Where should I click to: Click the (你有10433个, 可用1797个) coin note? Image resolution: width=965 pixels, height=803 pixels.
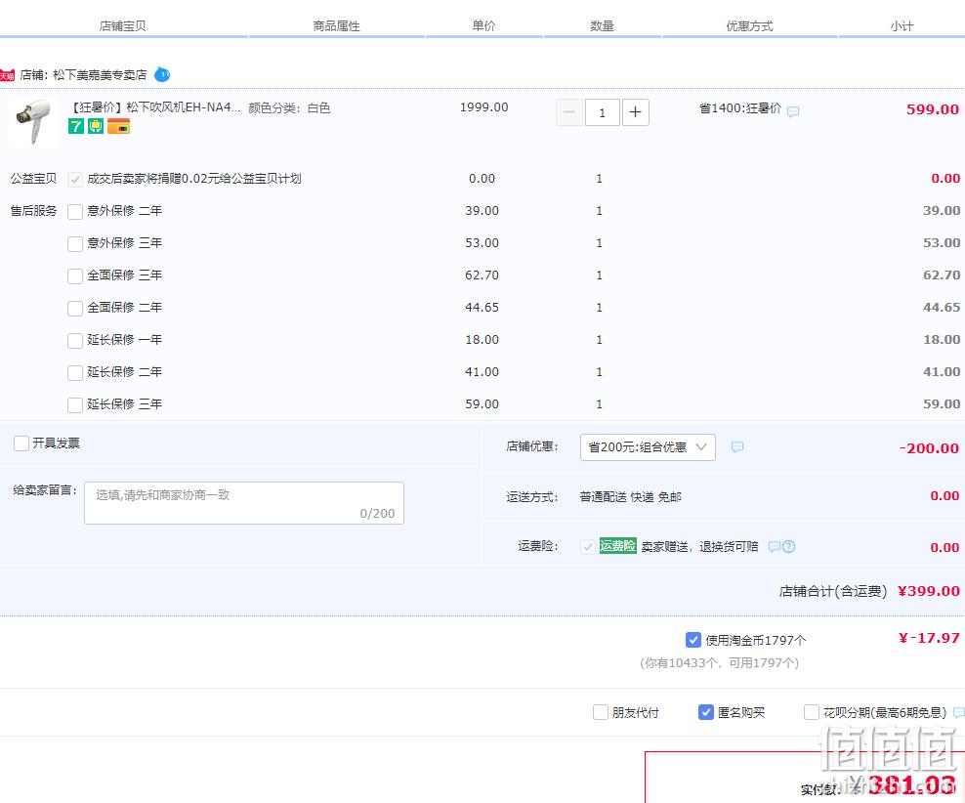(720, 662)
